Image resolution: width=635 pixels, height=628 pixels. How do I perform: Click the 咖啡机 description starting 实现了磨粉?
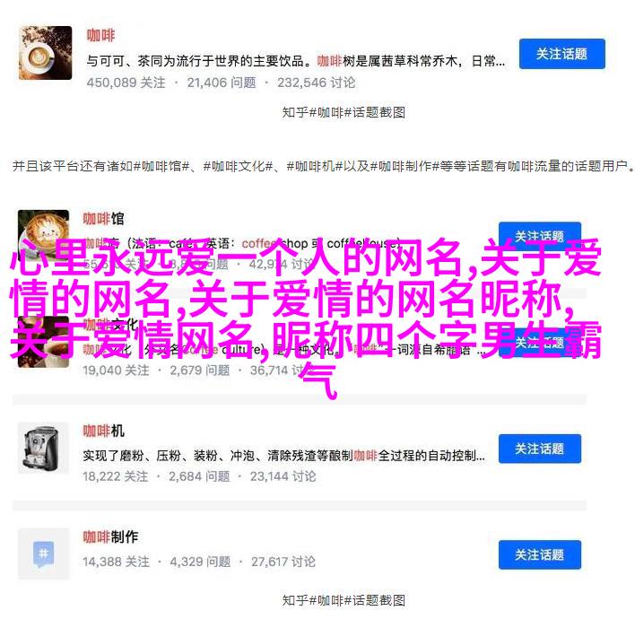point(284,456)
